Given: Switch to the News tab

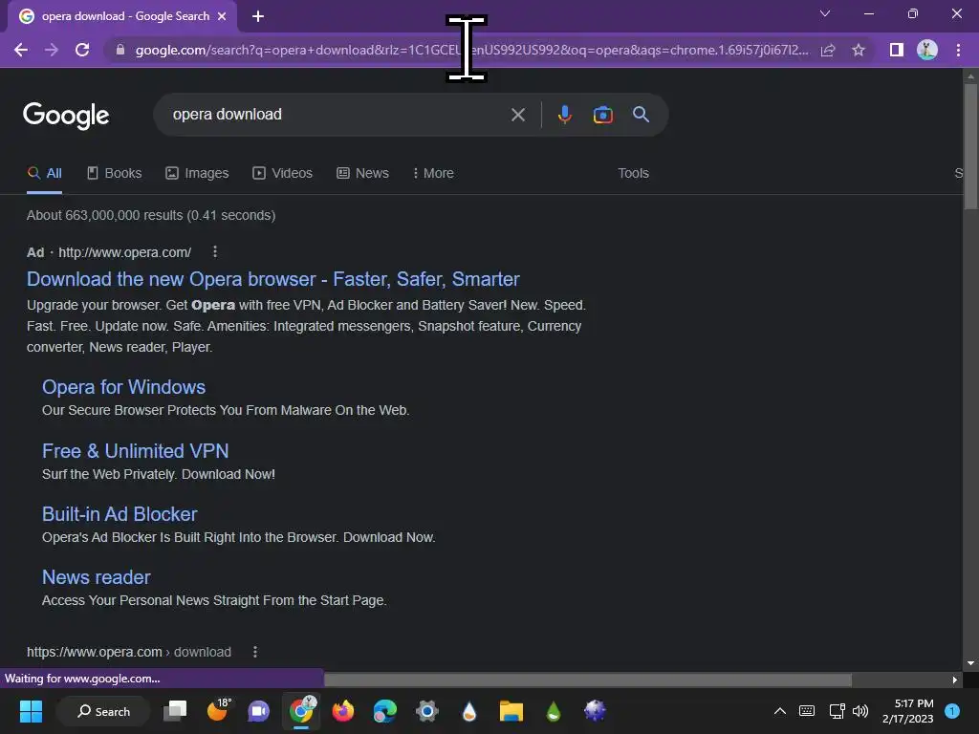Looking at the screenshot, I should point(362,174).
